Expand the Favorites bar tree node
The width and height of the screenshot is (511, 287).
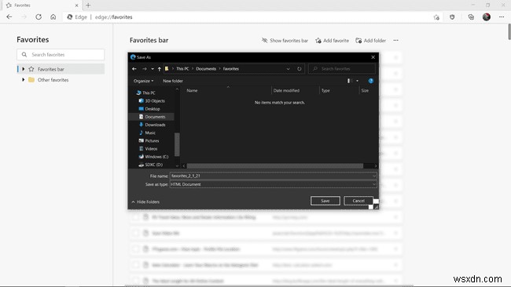click(x=23, y=69)
